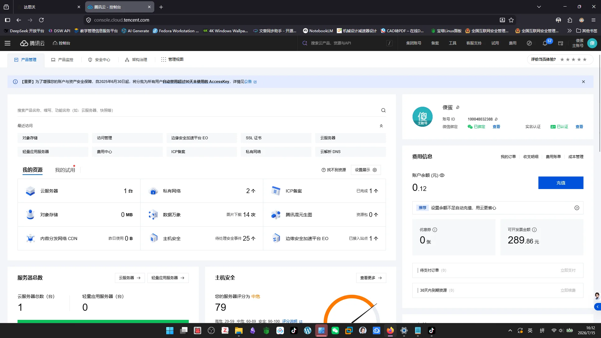
Task: Open the 边缘安全加速平台 EO resource icon
Action: point(276,238)
